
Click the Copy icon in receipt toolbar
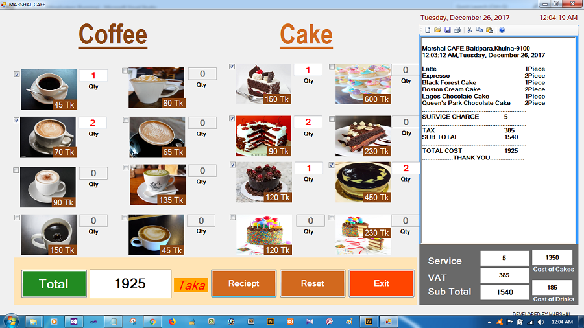[480, 30]
